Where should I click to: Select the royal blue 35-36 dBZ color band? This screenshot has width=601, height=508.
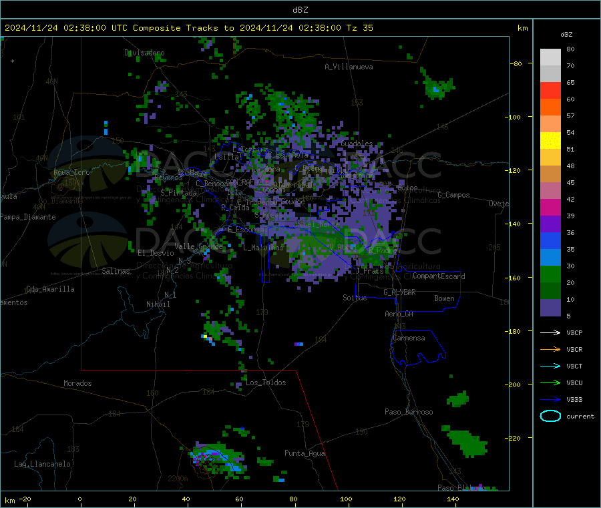click(x=550, y=240)
